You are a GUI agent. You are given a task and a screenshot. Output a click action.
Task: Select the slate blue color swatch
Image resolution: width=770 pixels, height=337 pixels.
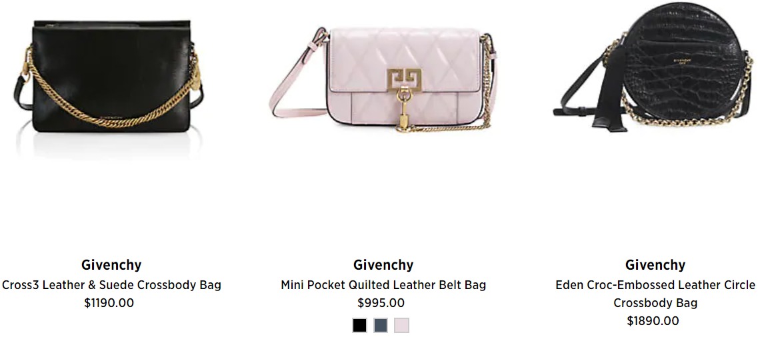click(381, 325)
